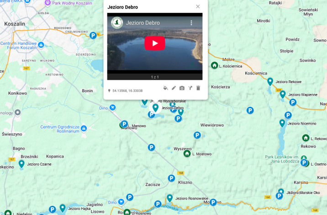
Task: Select the Jezioro Czarne teal marker
Action: (x=21, y=164)
